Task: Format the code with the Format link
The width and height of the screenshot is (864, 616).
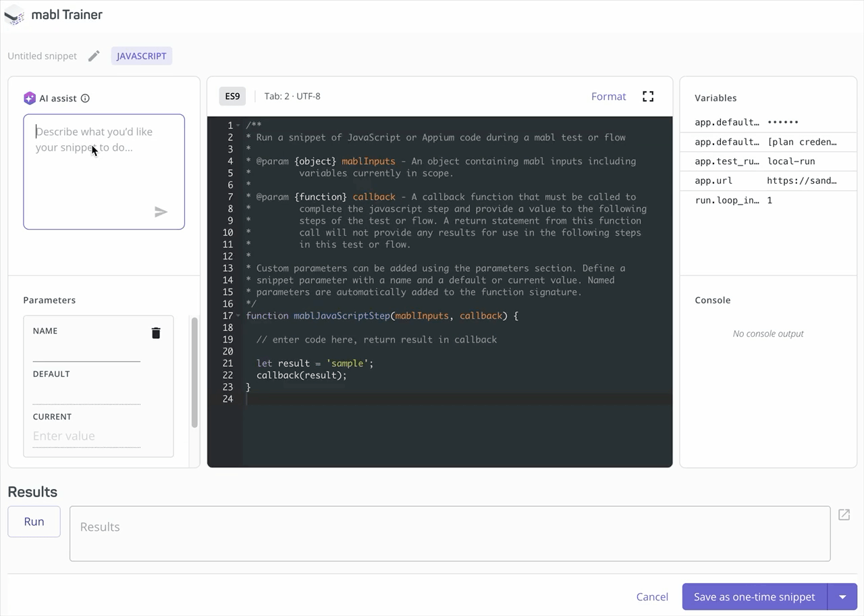Action: [x=608, y=96]
